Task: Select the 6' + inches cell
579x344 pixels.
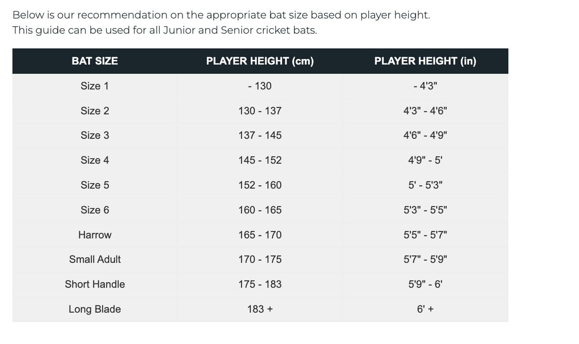Action: point(425,309)
